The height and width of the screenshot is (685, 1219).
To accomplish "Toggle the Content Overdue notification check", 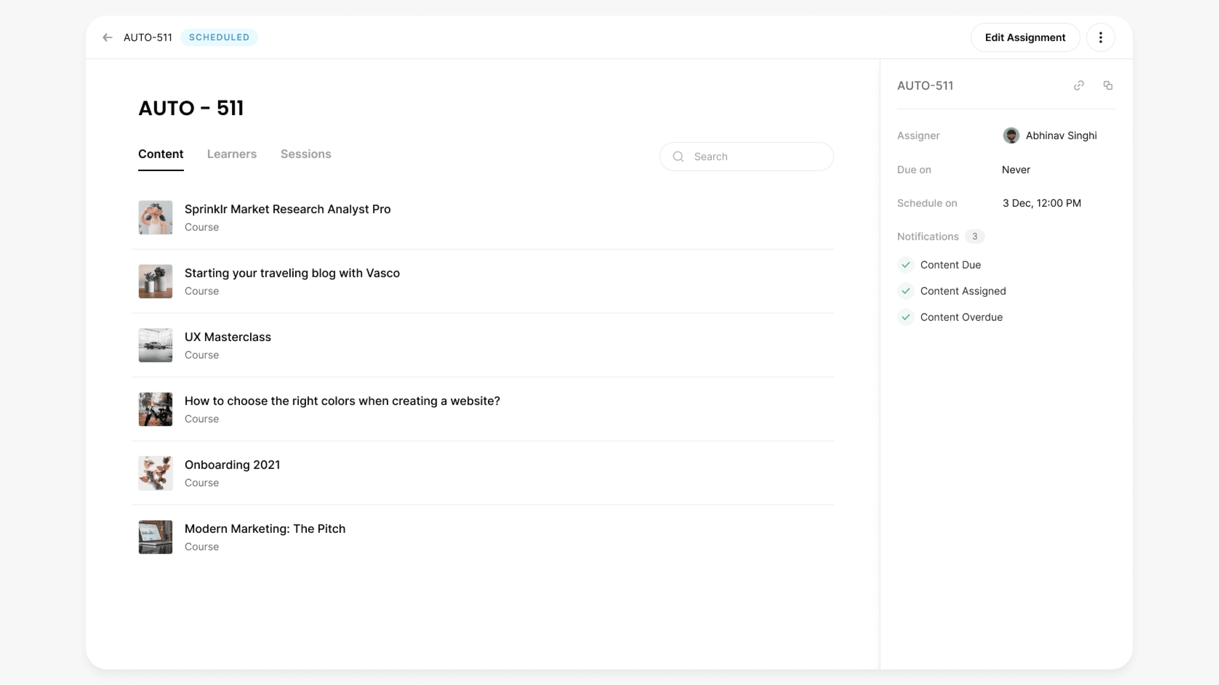I will pyautogui.click(x=906, y=317).
